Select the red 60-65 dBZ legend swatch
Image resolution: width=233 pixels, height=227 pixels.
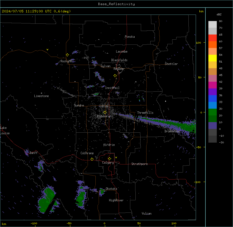click(x=212, y=38)
